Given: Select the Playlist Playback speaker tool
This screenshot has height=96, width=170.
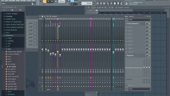Looking at the screenshot, I should [x=113, y=7].
